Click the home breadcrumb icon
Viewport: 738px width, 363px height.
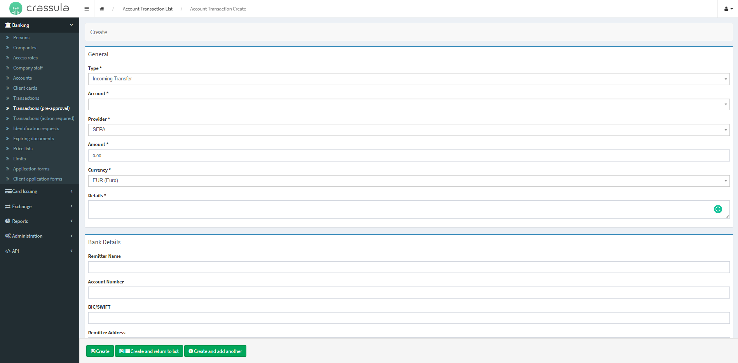102,9
